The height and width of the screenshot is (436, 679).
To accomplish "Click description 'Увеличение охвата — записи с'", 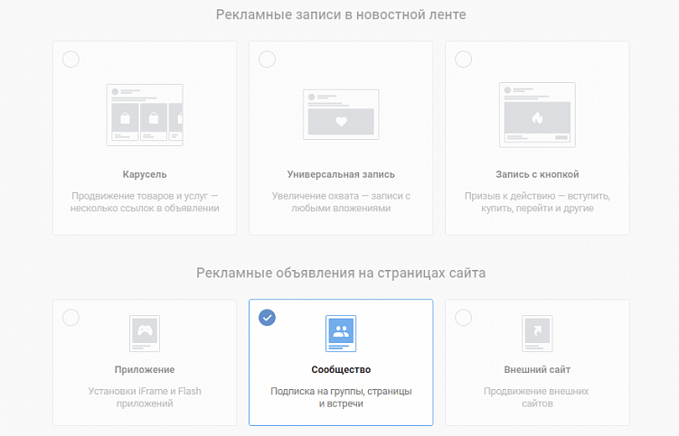I will (341, 196).
